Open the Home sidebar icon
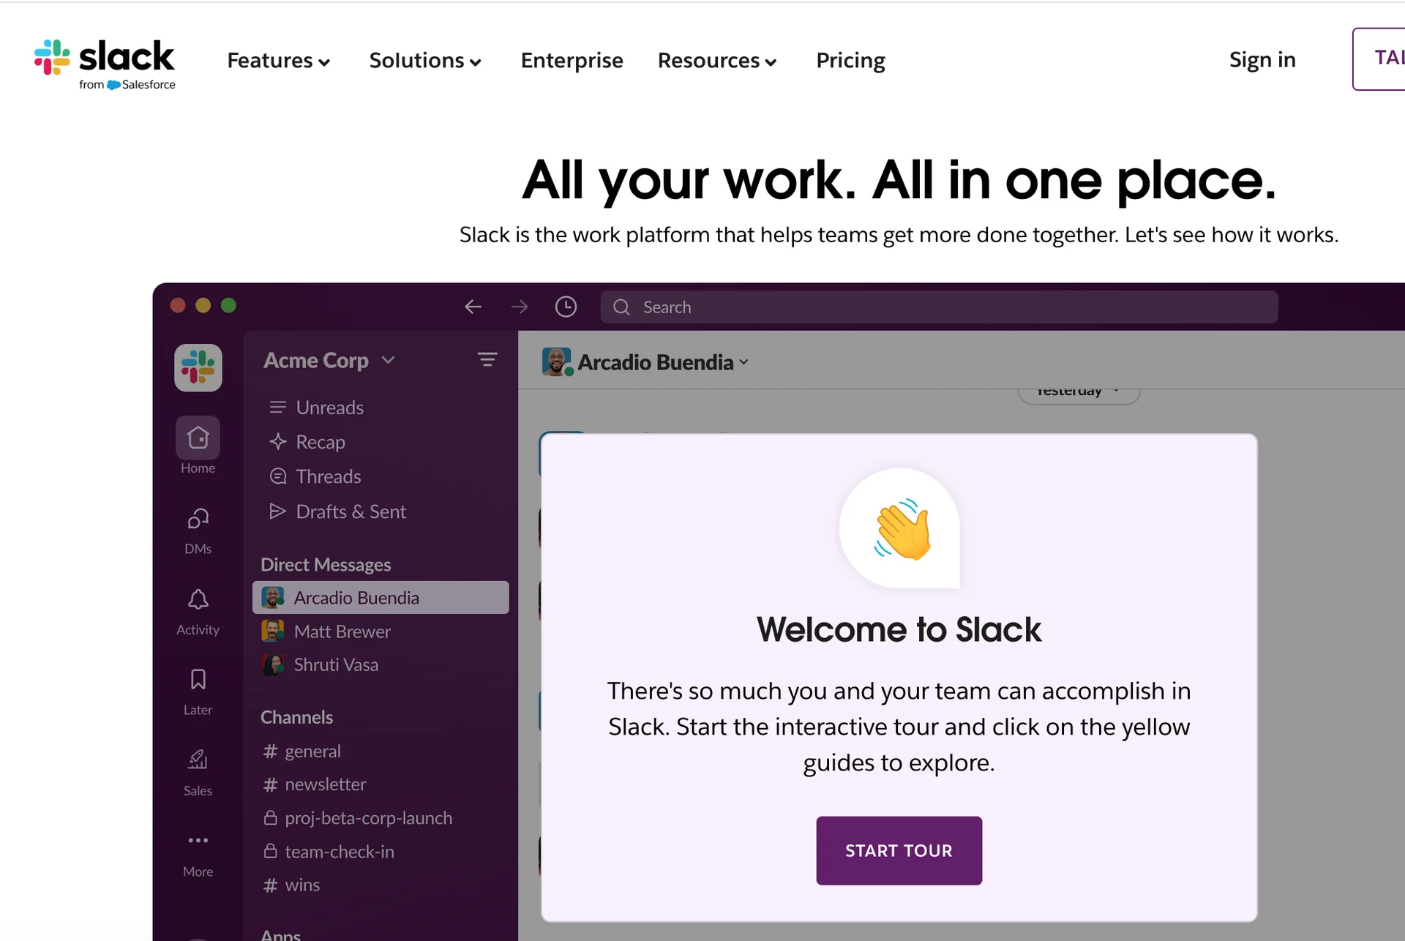 coord(198,438)
